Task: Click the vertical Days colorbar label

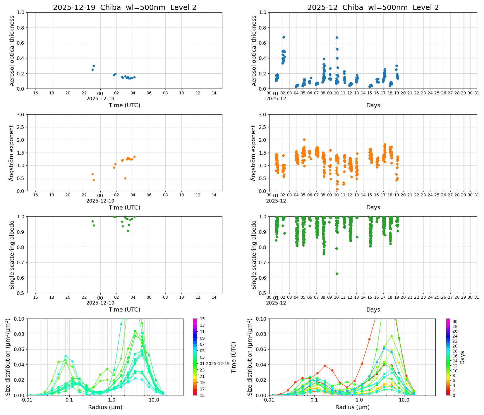Action: click(x=462, y=357)
